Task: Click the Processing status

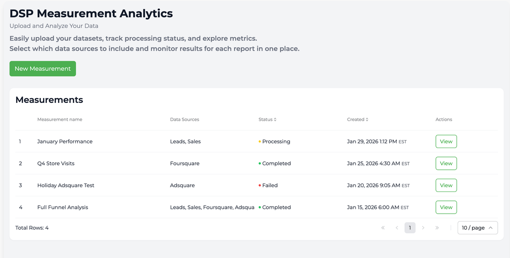Action: click(x=274, y=141)
